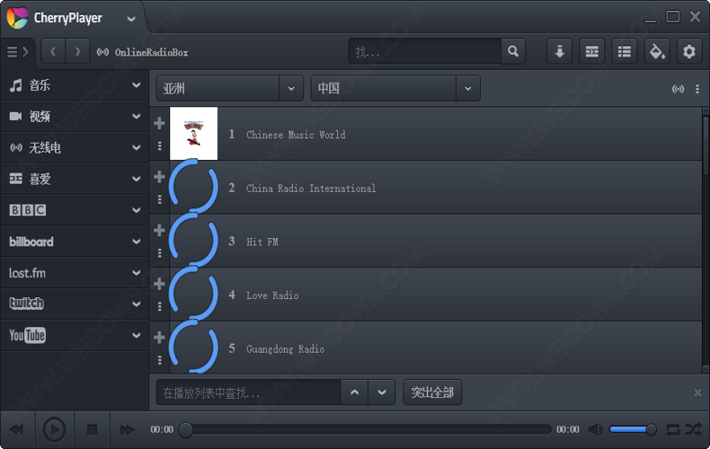The height and width of the screenshot is (449, 710).
Task: Expand the 音乐 sidebar section
Action: tap(137, 85)
